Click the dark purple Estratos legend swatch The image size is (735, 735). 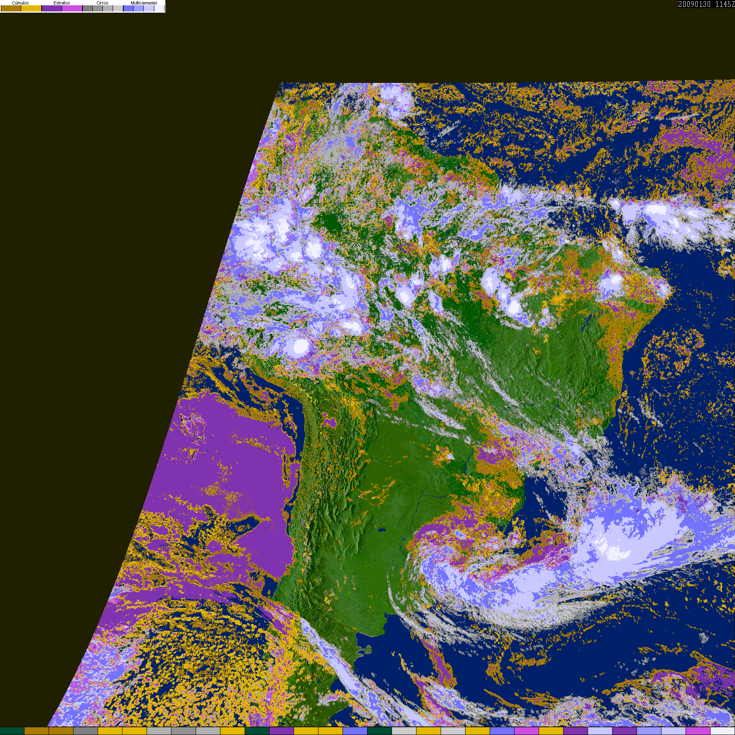(x=52, y=8)
